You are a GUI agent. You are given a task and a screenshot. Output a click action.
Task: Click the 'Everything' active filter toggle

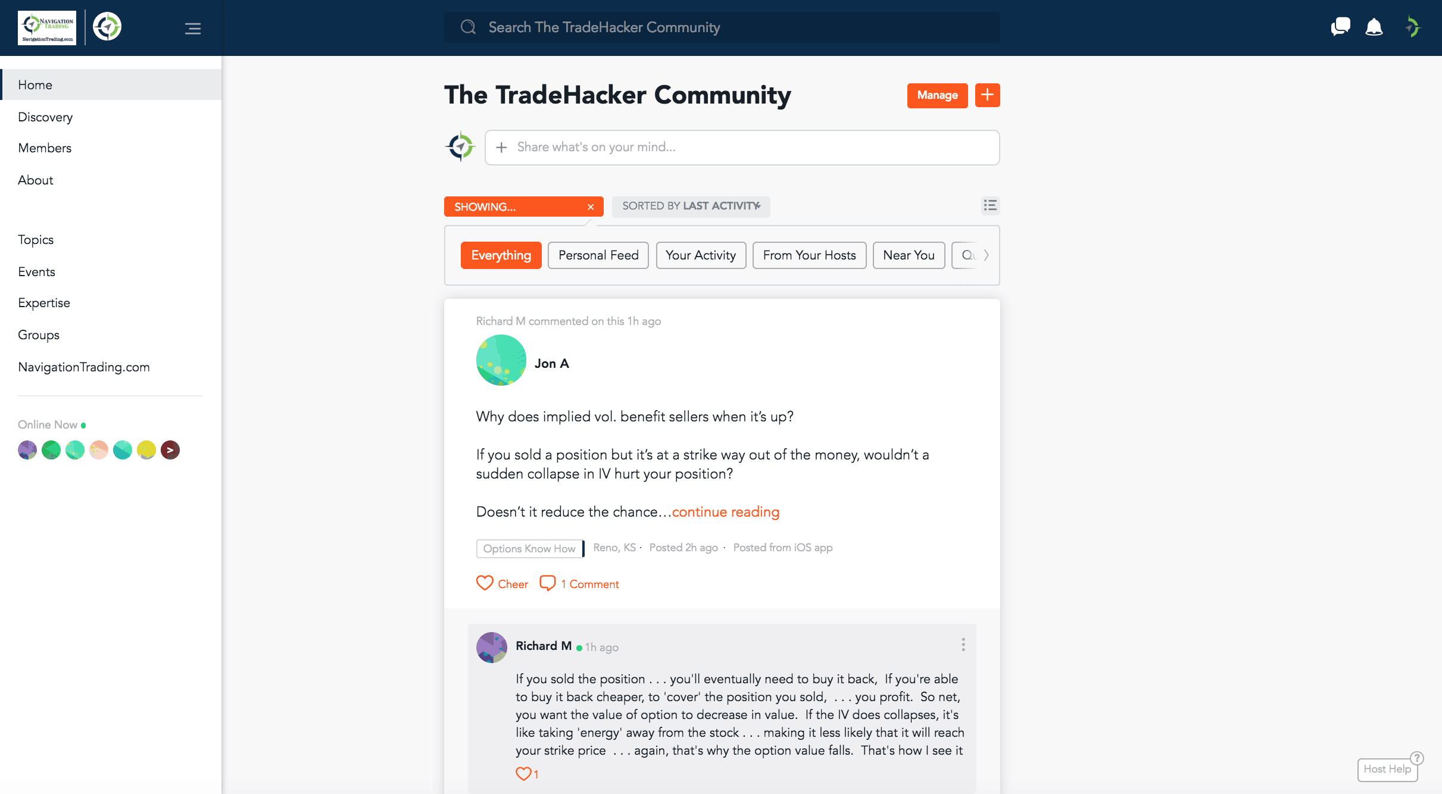[501, 255]
